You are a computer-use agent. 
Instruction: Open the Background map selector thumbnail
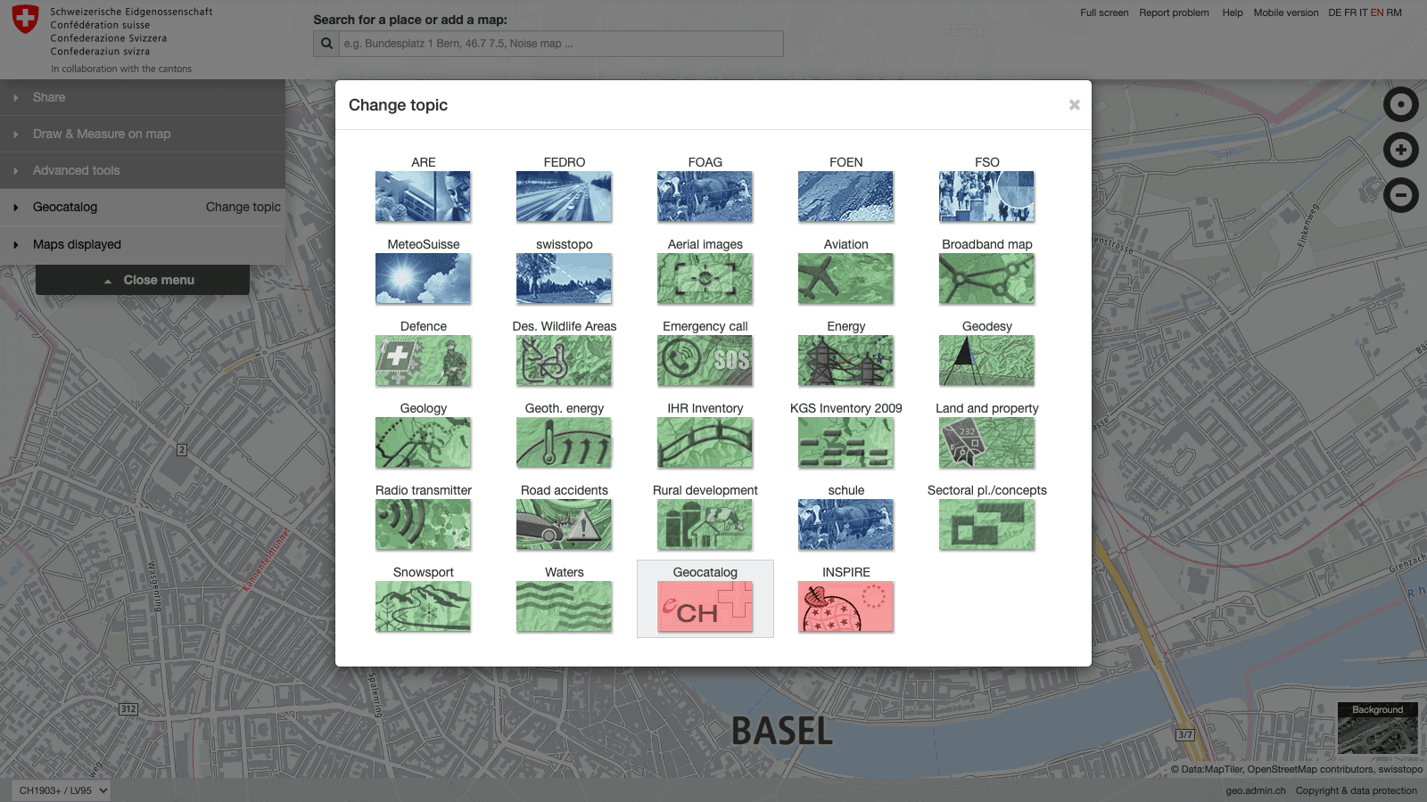coord(1377,729)
